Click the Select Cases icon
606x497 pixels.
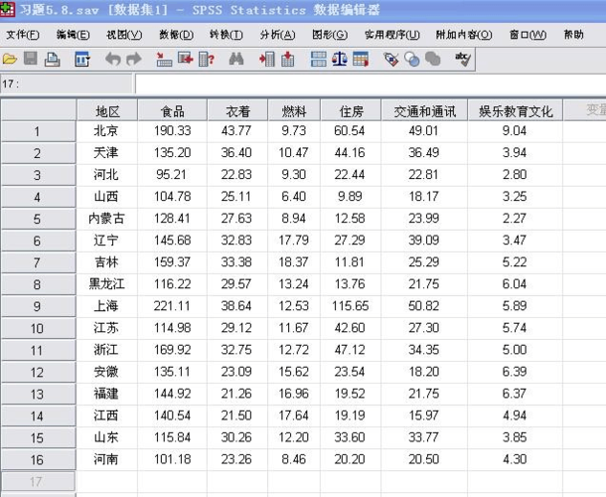point(361,60)
